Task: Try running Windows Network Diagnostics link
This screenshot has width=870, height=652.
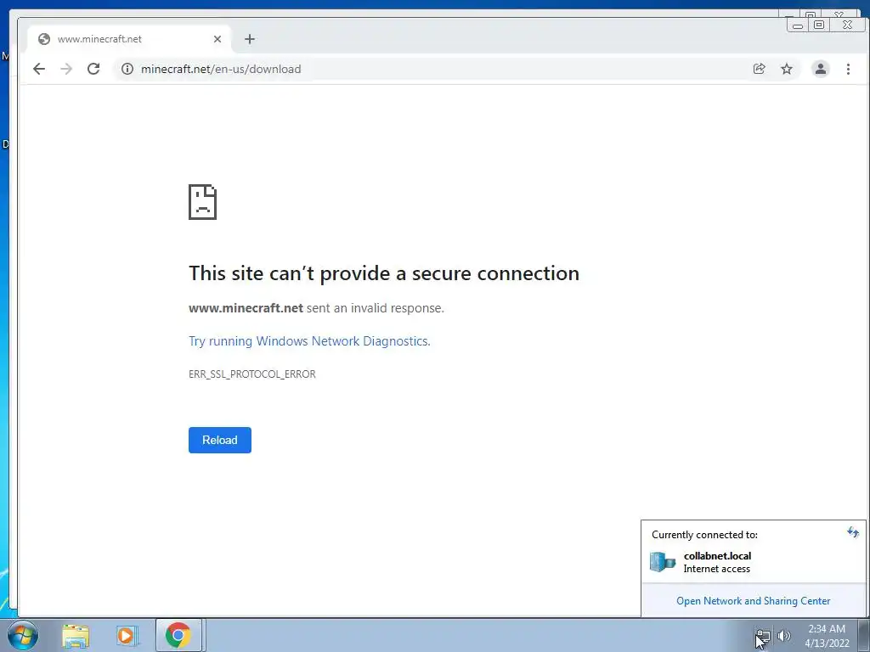Action: click(x=309, y=341)
